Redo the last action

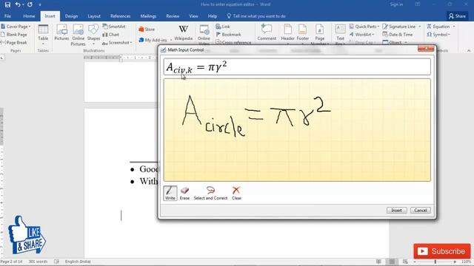pos(30,4)
